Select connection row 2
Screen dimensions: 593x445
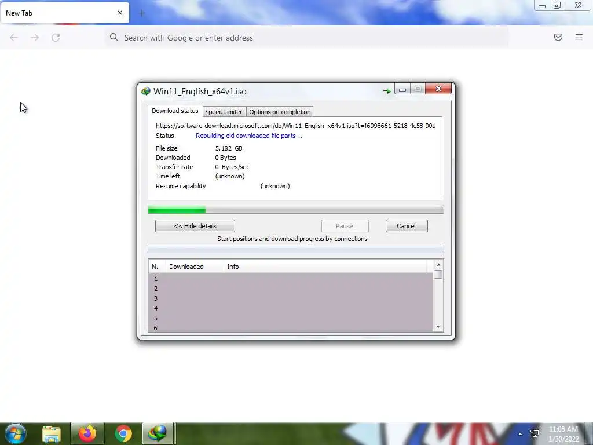point(291,289)
